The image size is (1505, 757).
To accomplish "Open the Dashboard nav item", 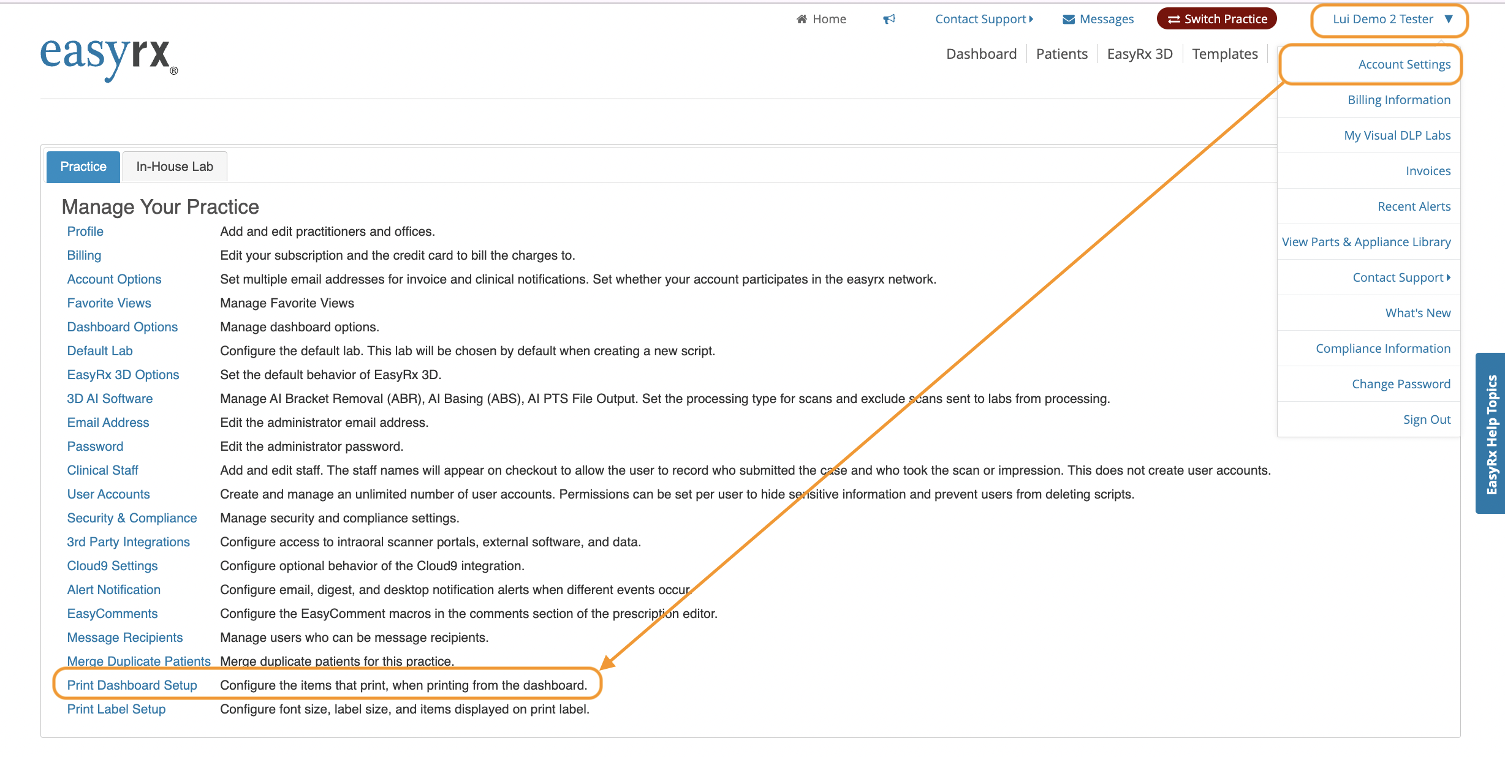I will click(981, 54).
